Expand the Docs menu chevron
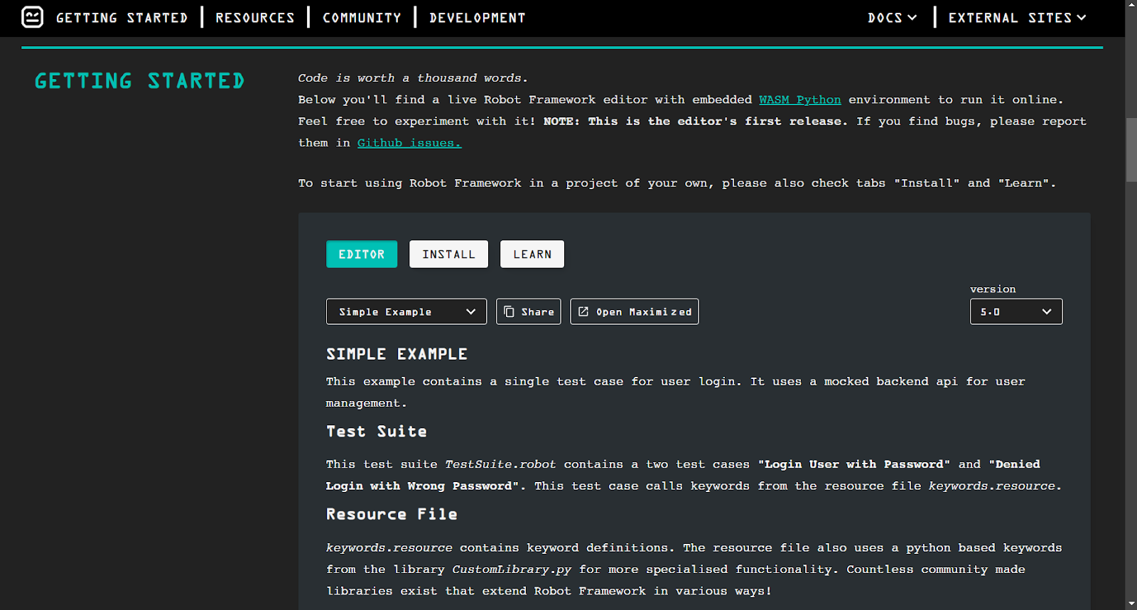 912,18
